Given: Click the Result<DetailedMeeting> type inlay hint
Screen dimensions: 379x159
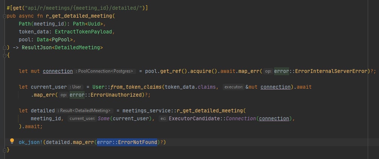Looking at the screenshot, I should 85,111.
